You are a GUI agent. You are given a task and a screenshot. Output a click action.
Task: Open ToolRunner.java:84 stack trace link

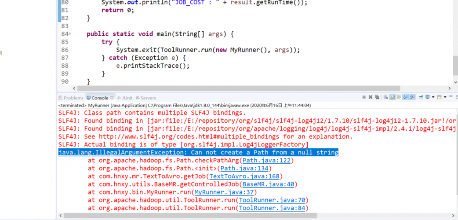tap(272, 208)
